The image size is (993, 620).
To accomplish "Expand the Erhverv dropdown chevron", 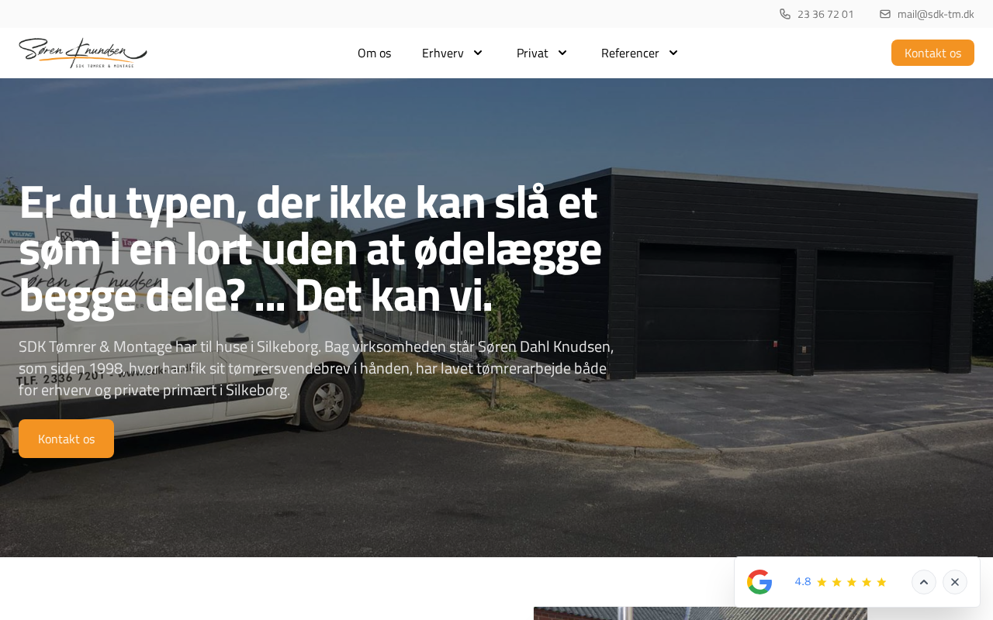I will (478, 53).
